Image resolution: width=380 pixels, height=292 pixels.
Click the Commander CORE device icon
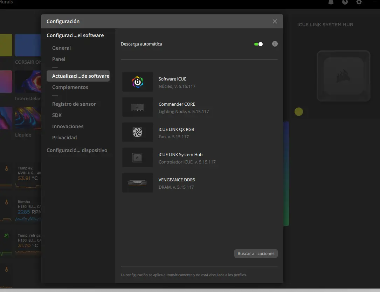137,107
